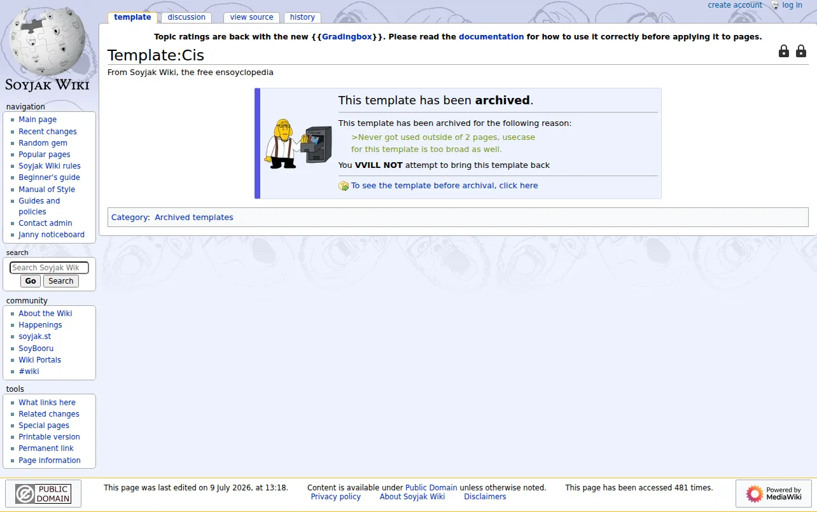Screen dimensions: 817x512
Task: Click the link to see the template before archival
Action: [x=445, y=186]
